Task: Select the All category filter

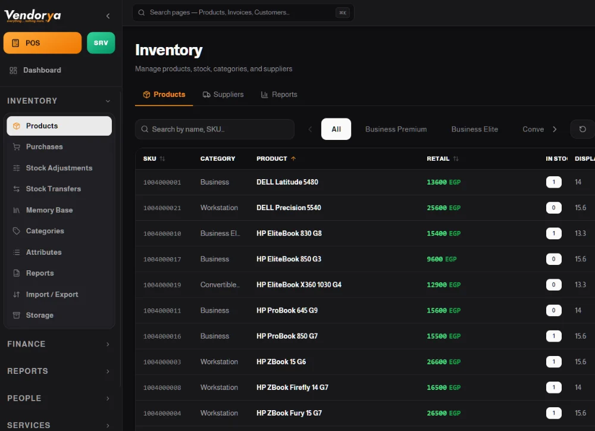Action: [336, 129]
